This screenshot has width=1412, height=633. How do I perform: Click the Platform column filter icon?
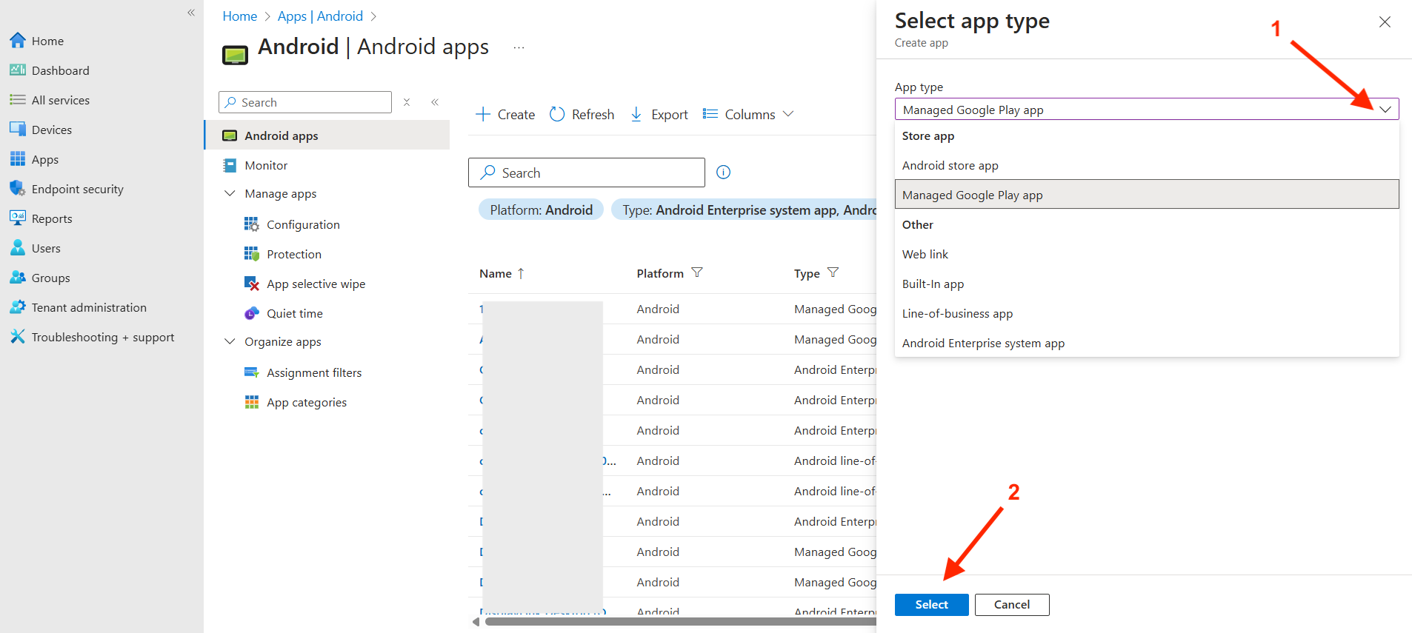[696, 273]
